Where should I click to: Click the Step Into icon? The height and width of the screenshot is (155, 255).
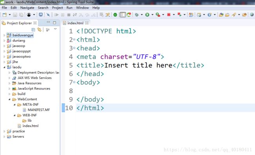tap(81, 15)
